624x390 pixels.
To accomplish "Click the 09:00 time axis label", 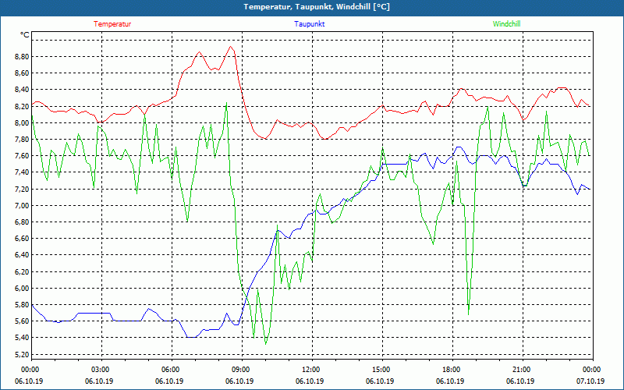I will (240, 369).
